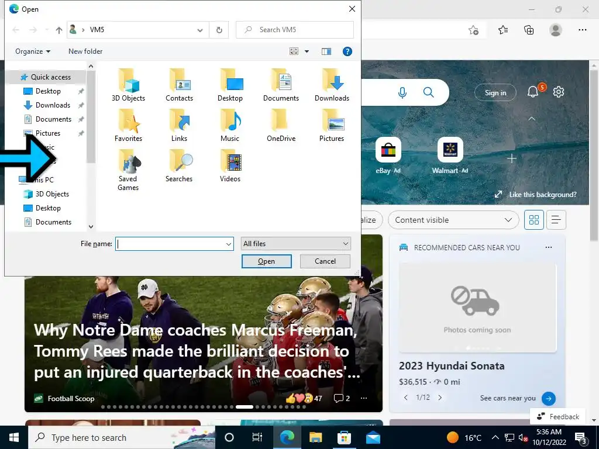Click the Edge Favorites star icon

503,30
